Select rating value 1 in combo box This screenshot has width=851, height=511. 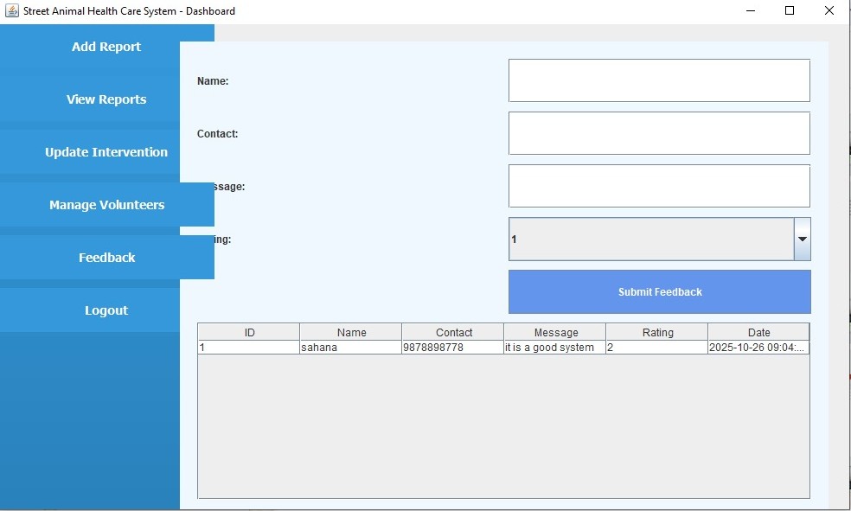605,240
